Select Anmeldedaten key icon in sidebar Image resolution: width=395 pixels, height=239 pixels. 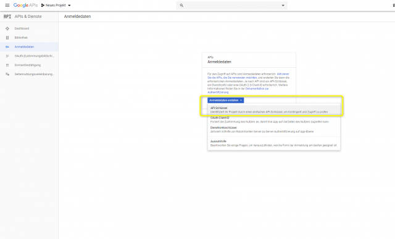[7, 47]
